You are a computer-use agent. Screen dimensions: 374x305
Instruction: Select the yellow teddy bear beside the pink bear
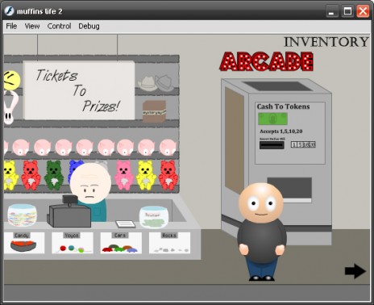pyautogui.click(x=146, y=175)
